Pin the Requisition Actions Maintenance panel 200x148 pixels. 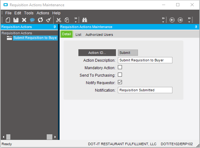point(196,27)
